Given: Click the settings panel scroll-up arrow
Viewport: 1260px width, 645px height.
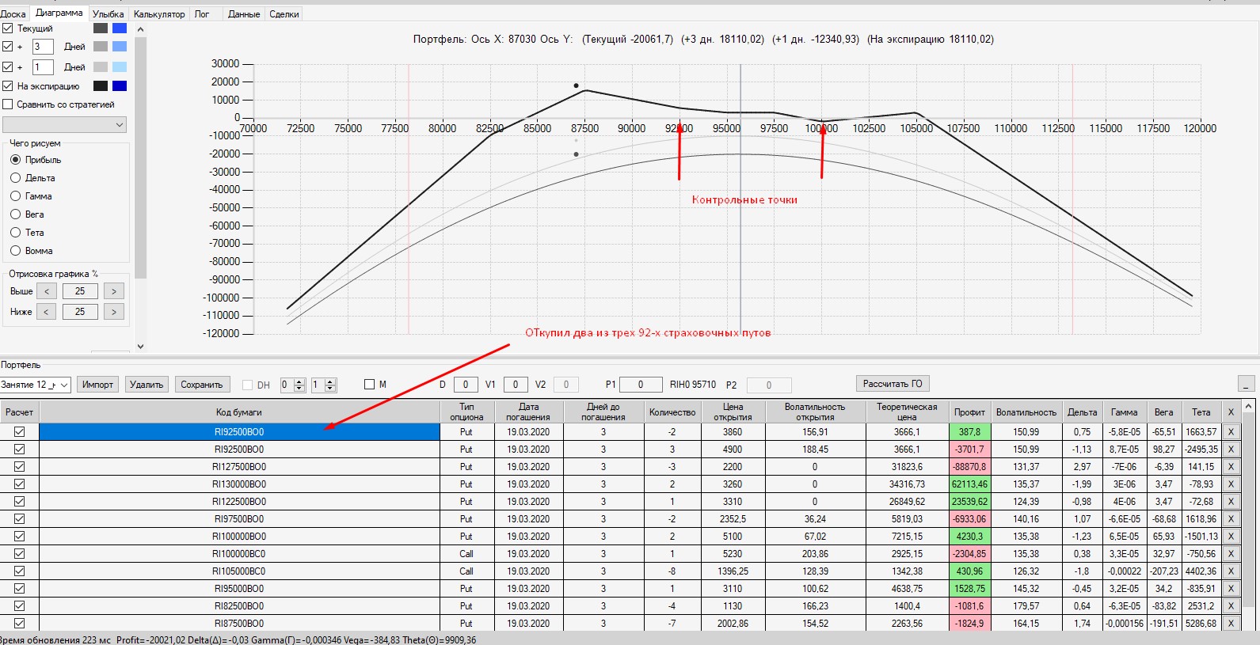Looking at the screenshot, I should 141,29.
